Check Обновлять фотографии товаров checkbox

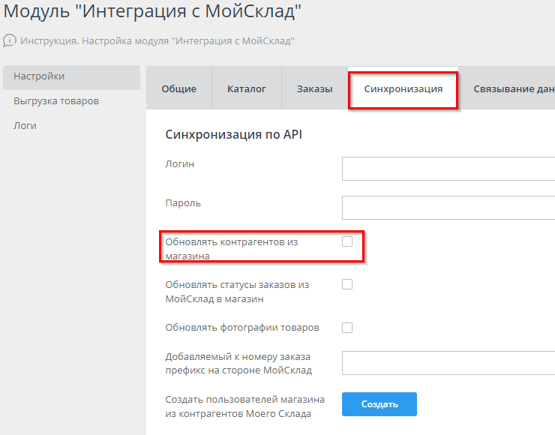point(347,328)
